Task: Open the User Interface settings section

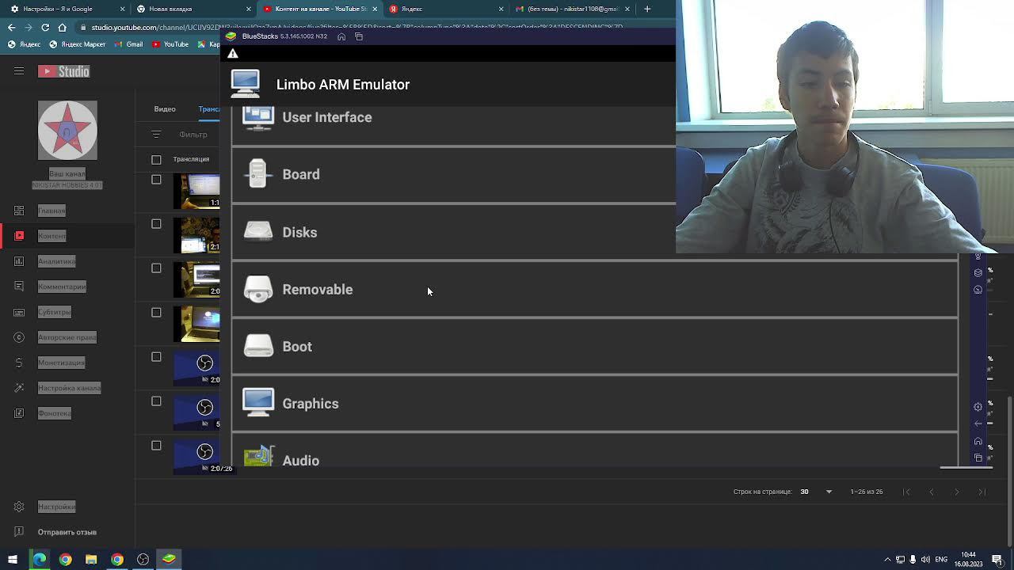Action: tap(453, 125)
